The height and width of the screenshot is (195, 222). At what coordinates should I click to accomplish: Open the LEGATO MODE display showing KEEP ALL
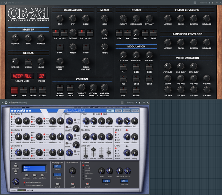pos(22,76)
